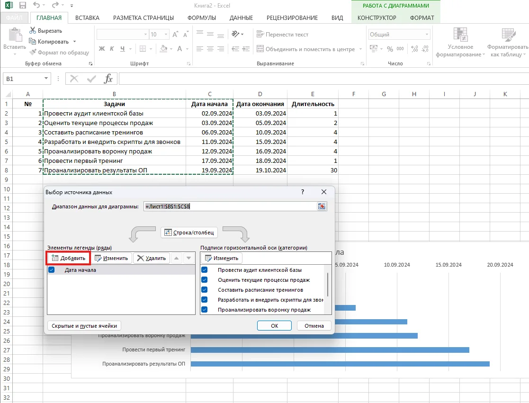Click the Save icon in quick access toolbar

pos(23,5)
